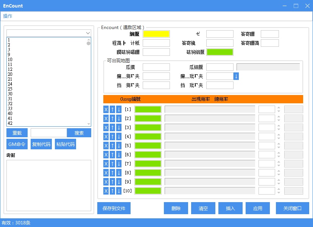
Task: Click the 应用 apply button
Action: [x=258, y=208]
